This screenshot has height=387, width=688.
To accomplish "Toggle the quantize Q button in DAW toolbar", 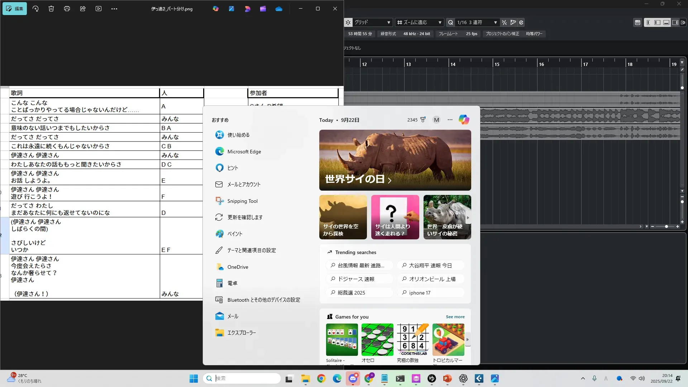I will tap(451, 22).
